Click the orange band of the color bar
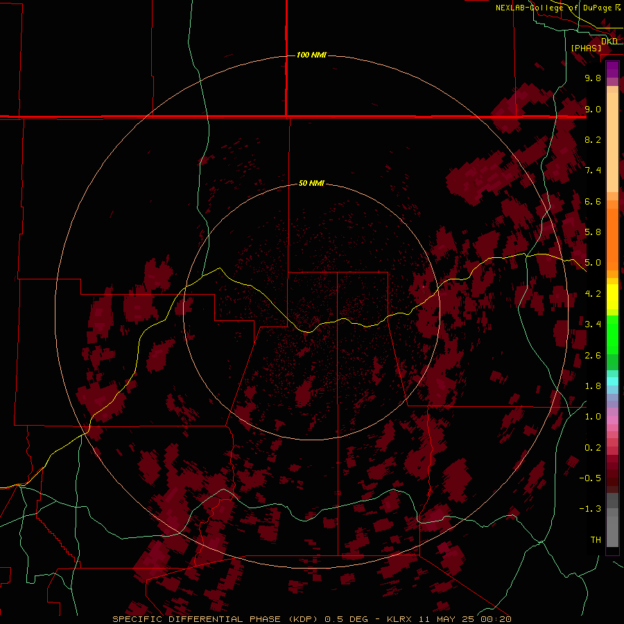This screenshot has width=624, height=624. point(612,239)
